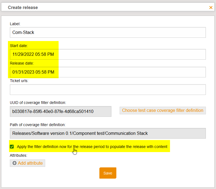This screenshot has height=189, width=216.
Task: Click the 'UUID of coverage filter definition:' caption
Action: point(38,103)
